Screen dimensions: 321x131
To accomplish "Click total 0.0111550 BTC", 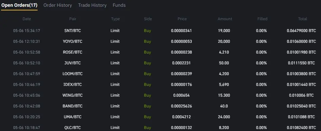I will pos(301,63).
